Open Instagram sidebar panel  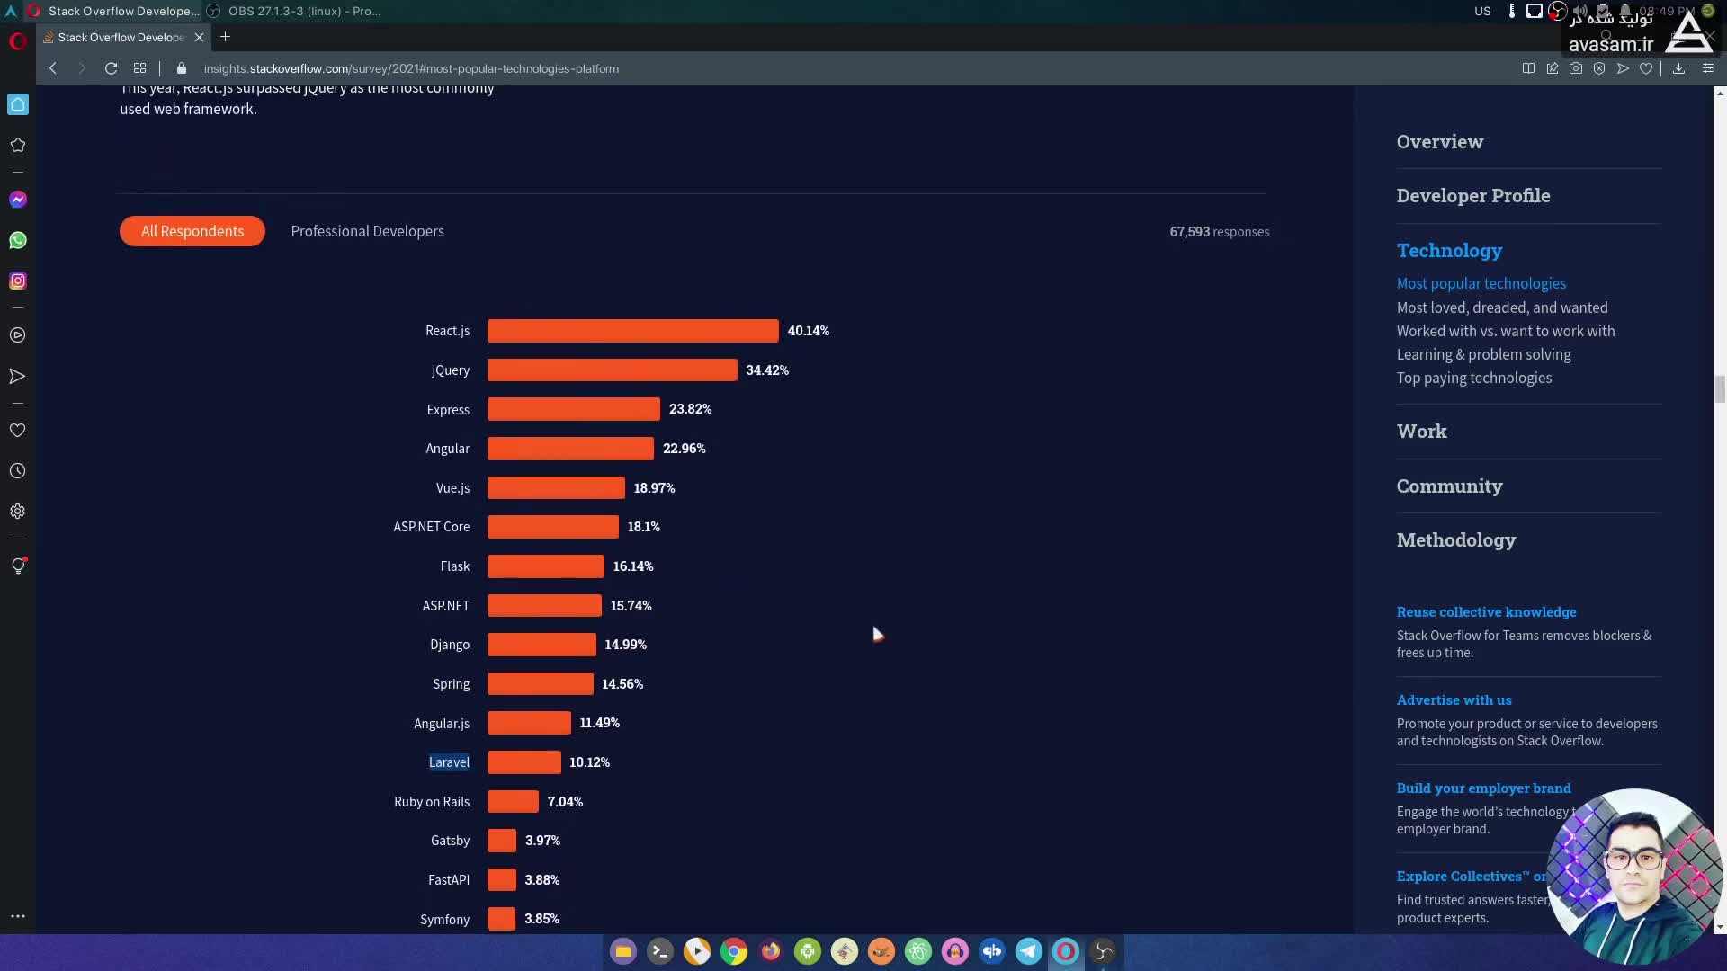click(x=18, y=281)
